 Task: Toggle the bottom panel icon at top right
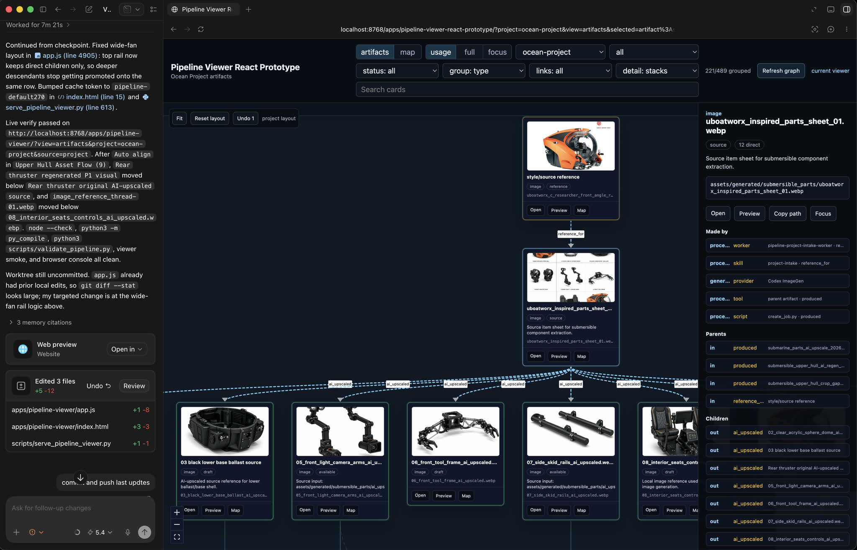click(x=831, y=9)
